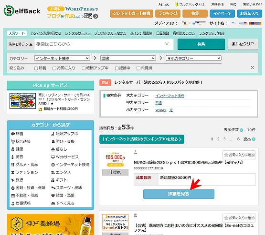Collapse conditions via 条件を閉じる toggle
This screenshot has height=235, width=265.
(21, 44)
